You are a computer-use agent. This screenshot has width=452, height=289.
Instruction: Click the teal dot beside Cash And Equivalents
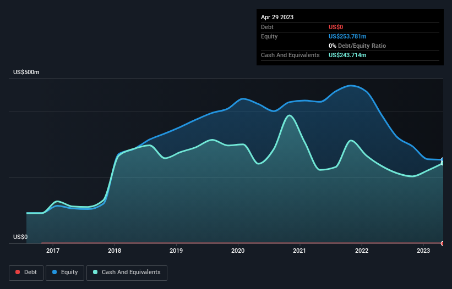click(96, 273)
